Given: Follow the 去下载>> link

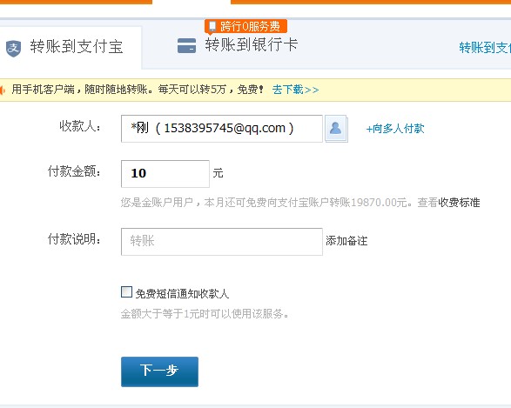Looking at the screenshot, I should click(296, 90).
